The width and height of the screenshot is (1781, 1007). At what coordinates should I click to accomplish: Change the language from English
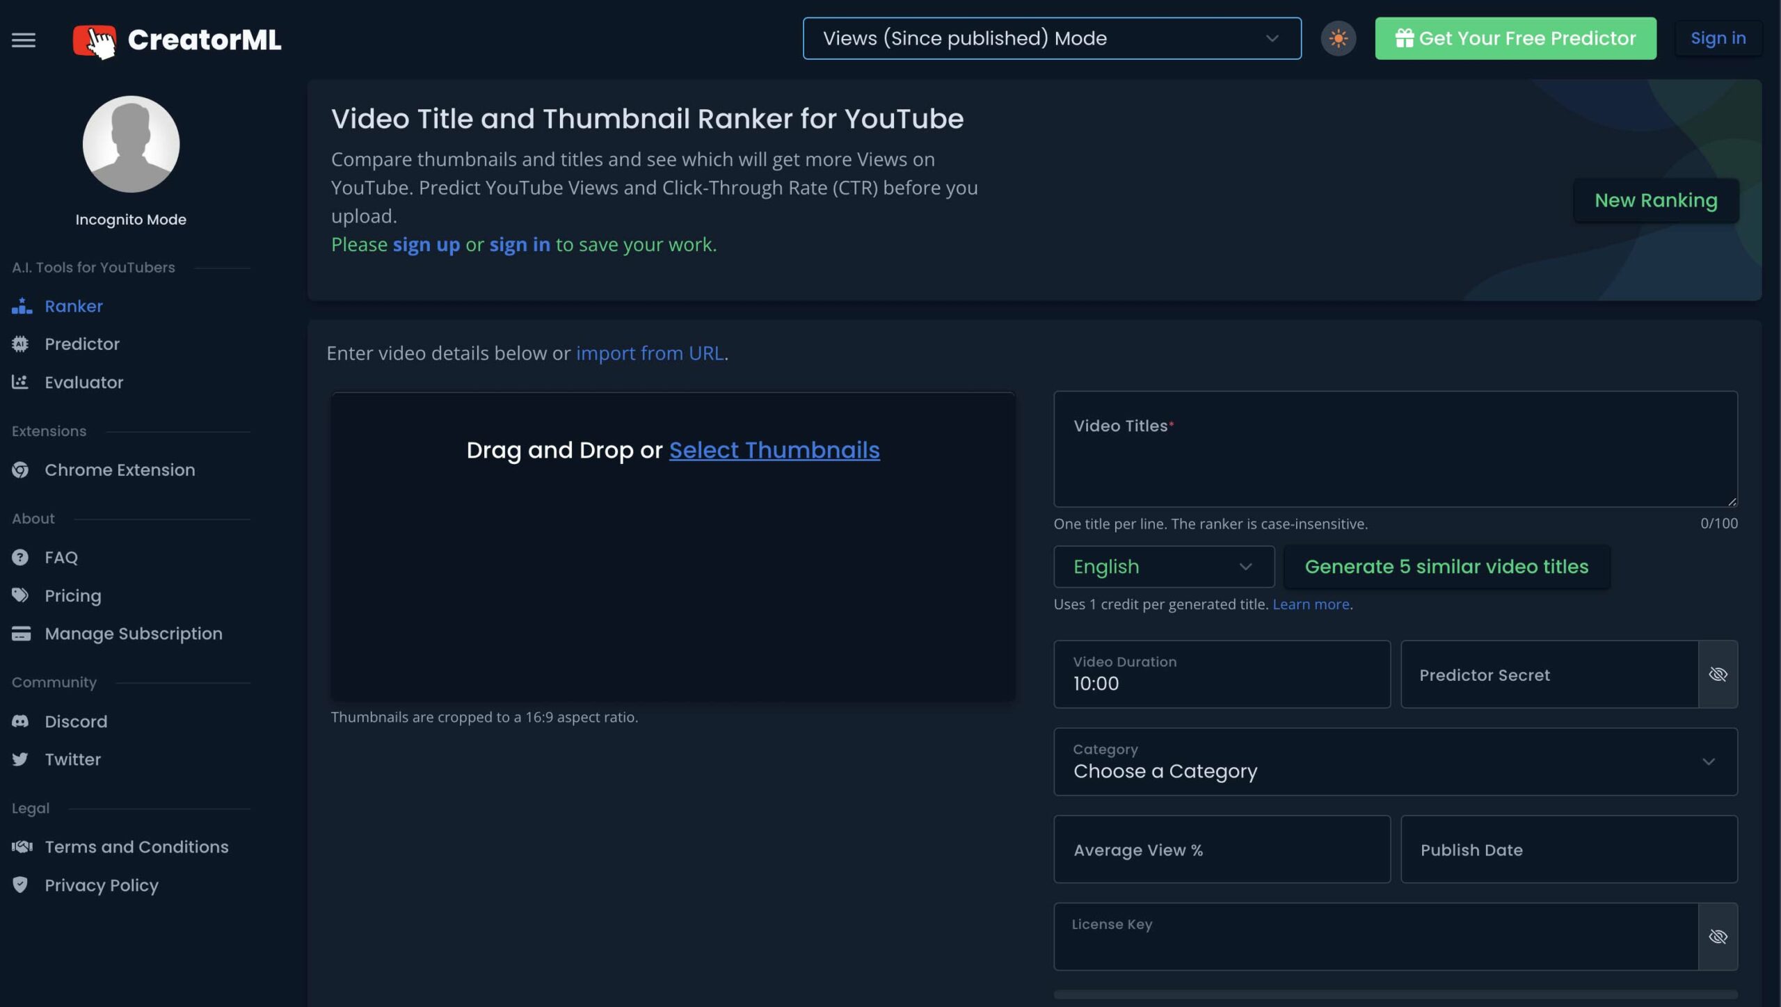tap(1163, 566)
